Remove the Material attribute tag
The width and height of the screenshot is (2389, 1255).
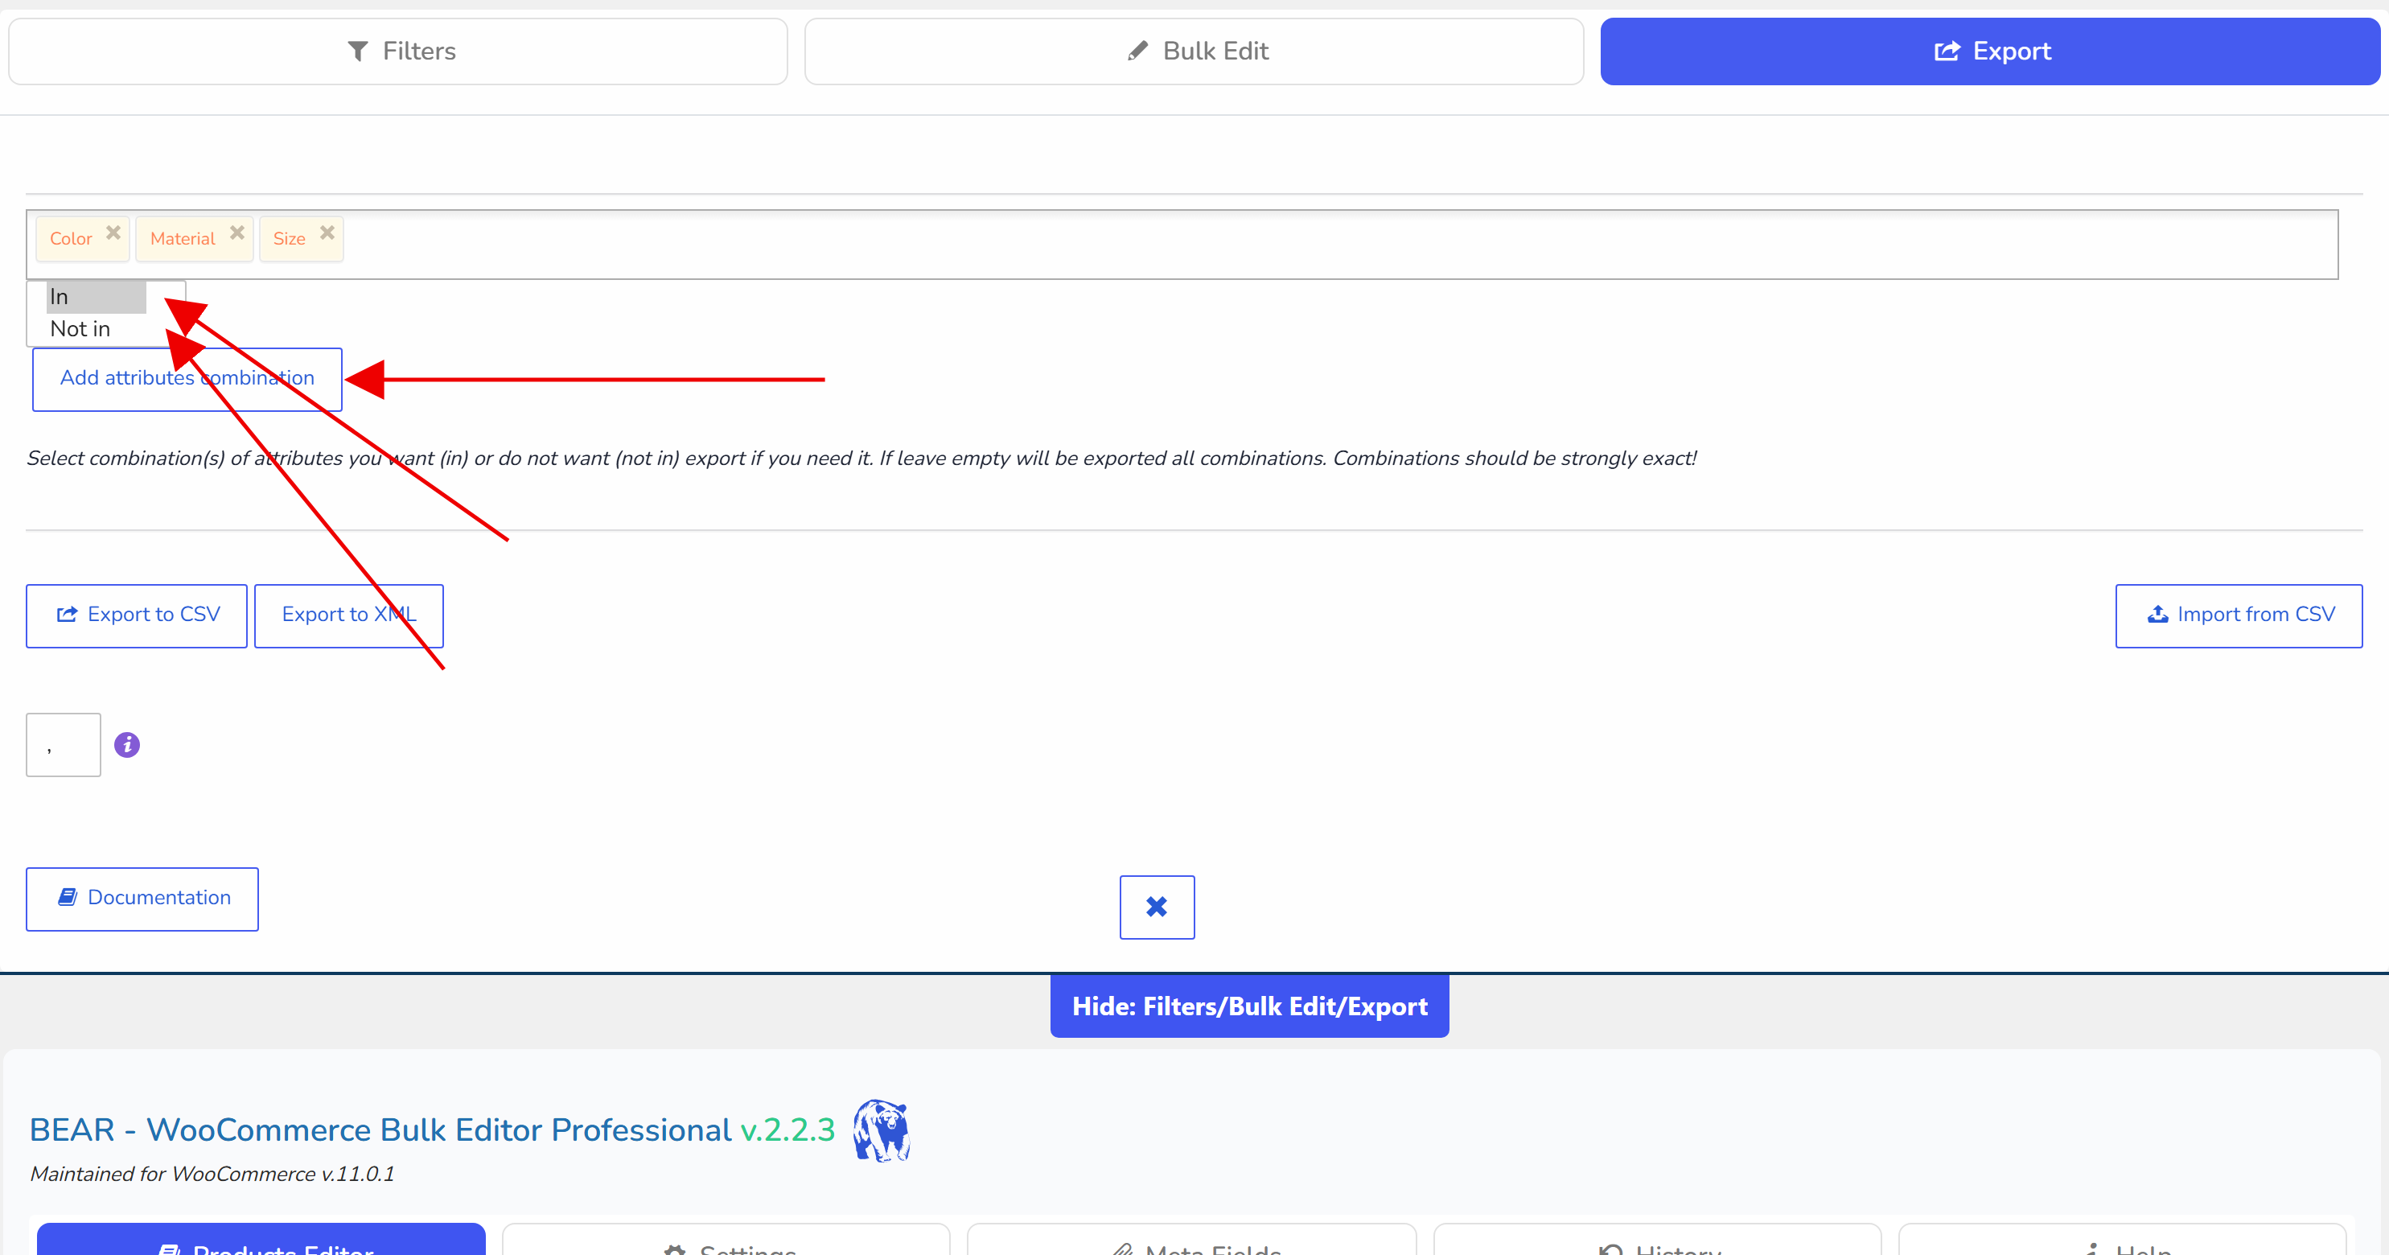237,232
